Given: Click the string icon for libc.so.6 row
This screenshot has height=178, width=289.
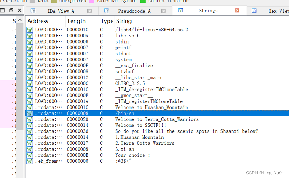Looking at the screenshot, I should coord(30,36).
